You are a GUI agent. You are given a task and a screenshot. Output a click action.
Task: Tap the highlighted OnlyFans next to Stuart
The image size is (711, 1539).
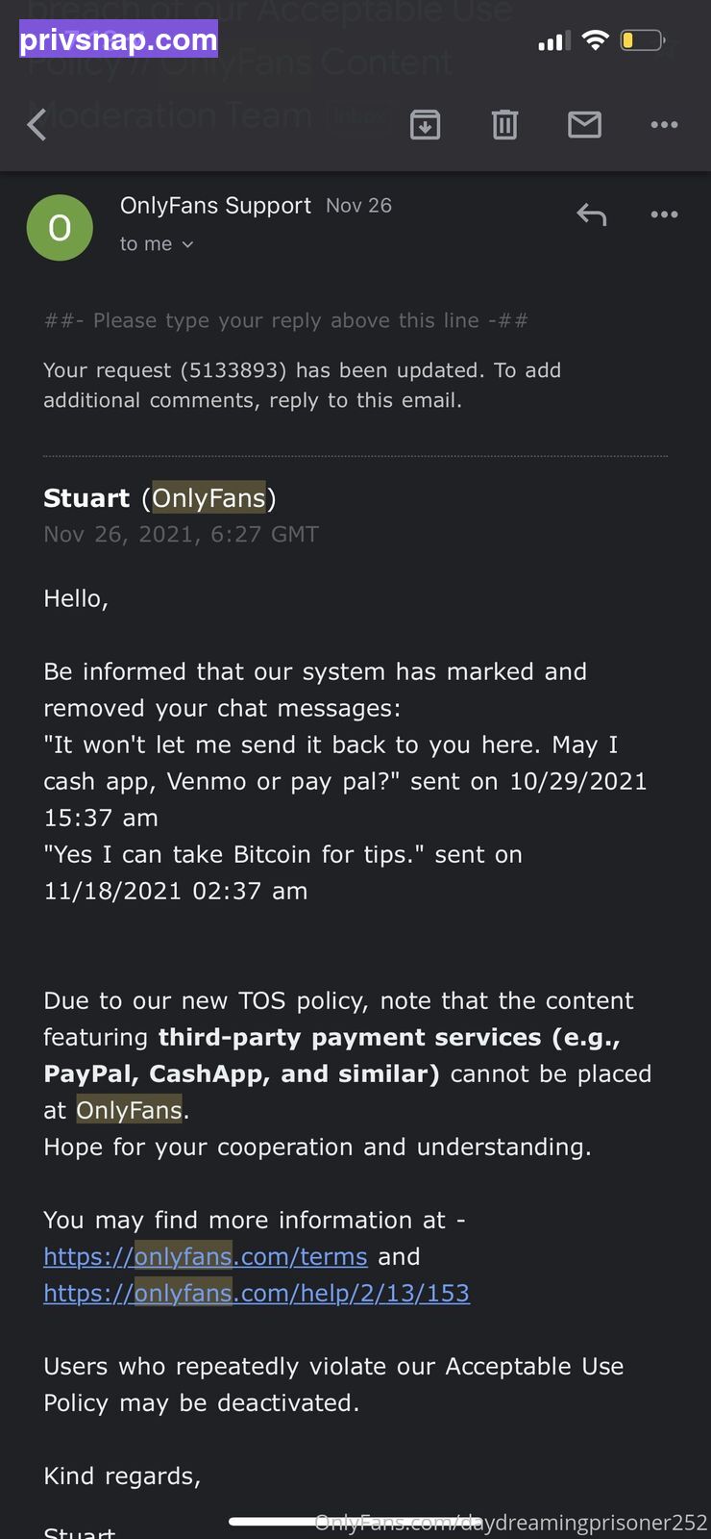tap(208, 498)
